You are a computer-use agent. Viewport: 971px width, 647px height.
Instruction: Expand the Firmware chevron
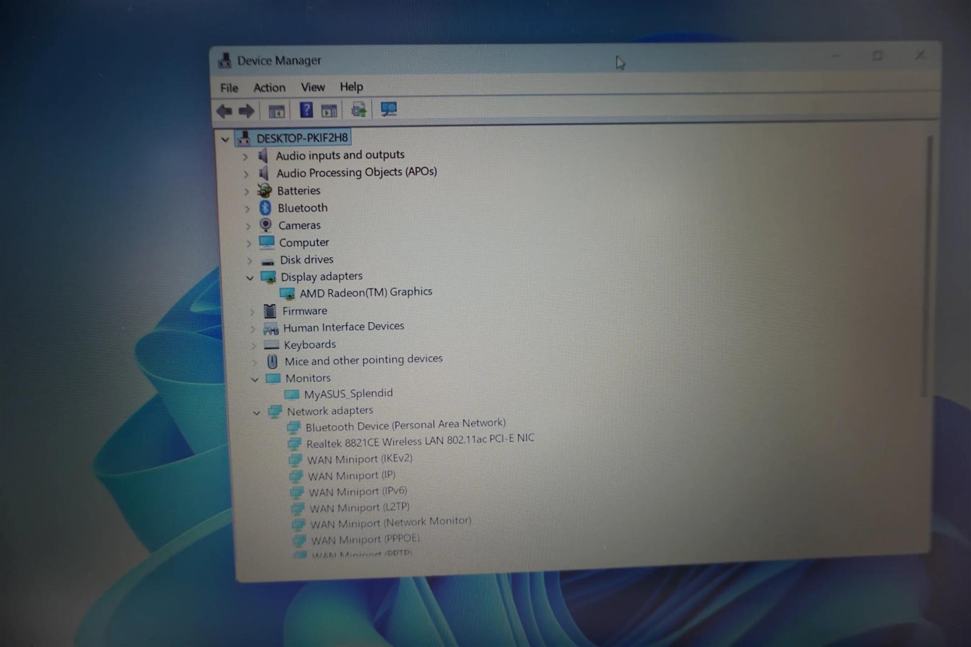252,312
